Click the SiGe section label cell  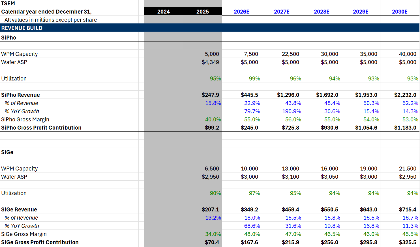pyautogui.click(x=69, y=152)
